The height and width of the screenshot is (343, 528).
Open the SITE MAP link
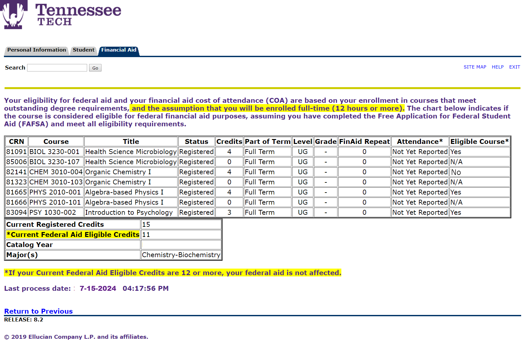(474, 67)
